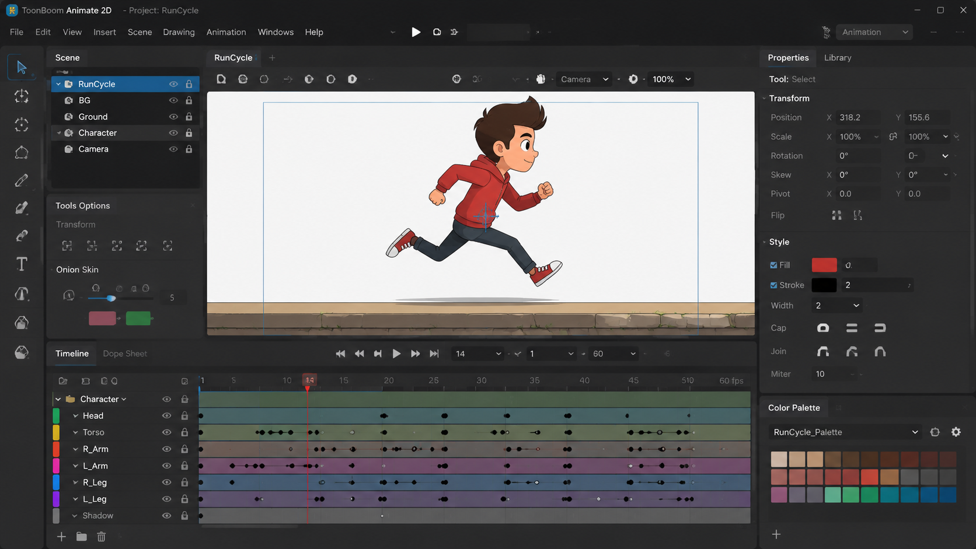Open the end frame 60 dropdown
Image resolution: width=976 pixels, height=549 pixels.
click(614, 354)
